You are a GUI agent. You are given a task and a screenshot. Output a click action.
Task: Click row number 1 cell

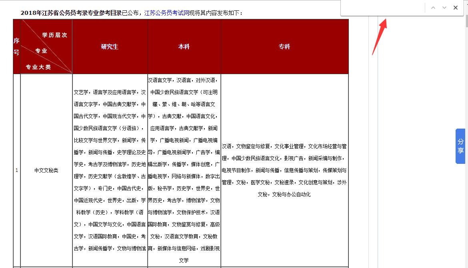coord(17,170)
